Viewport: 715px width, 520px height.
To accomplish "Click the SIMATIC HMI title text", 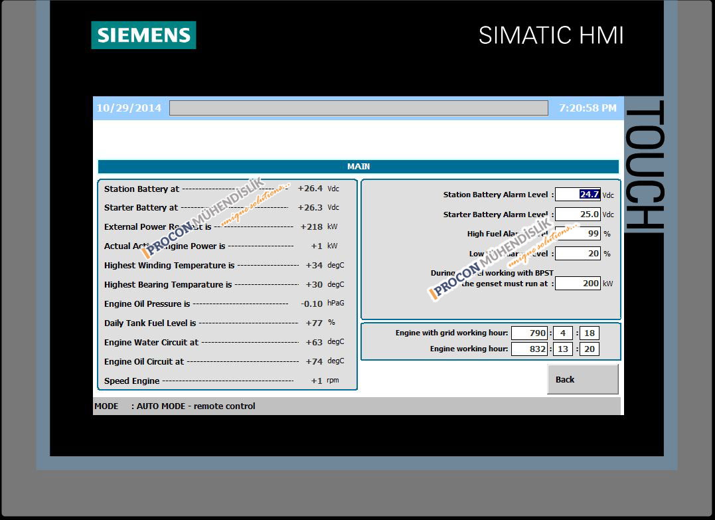I will tap(551, 35).
